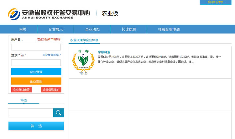Screen dimensions: 235x139
Task: Focus the 用户名 input field
Action: point(36,47)
